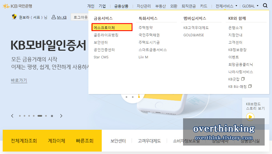Select 에스크로이체 in 금융서비스
This screenshot has width=272, height=154.
click(112, 27)
